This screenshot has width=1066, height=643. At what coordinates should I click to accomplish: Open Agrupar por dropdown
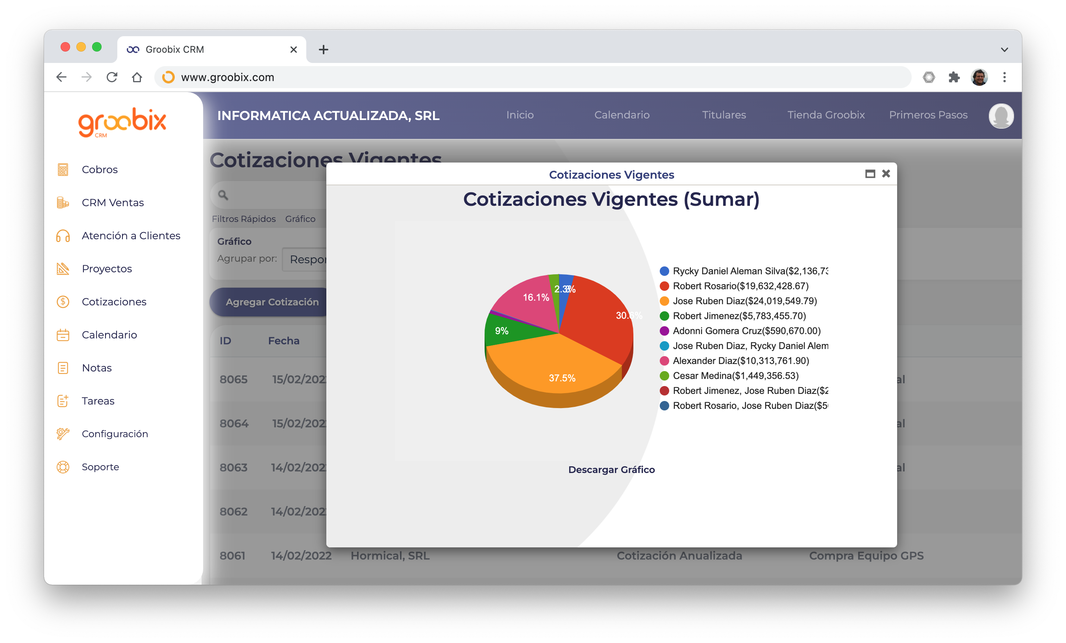click(304, 259)
